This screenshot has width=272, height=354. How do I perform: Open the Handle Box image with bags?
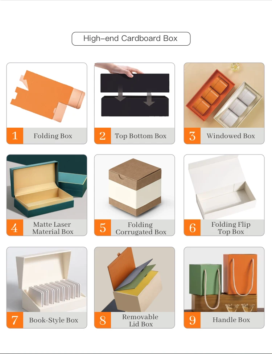pos(224,280)
